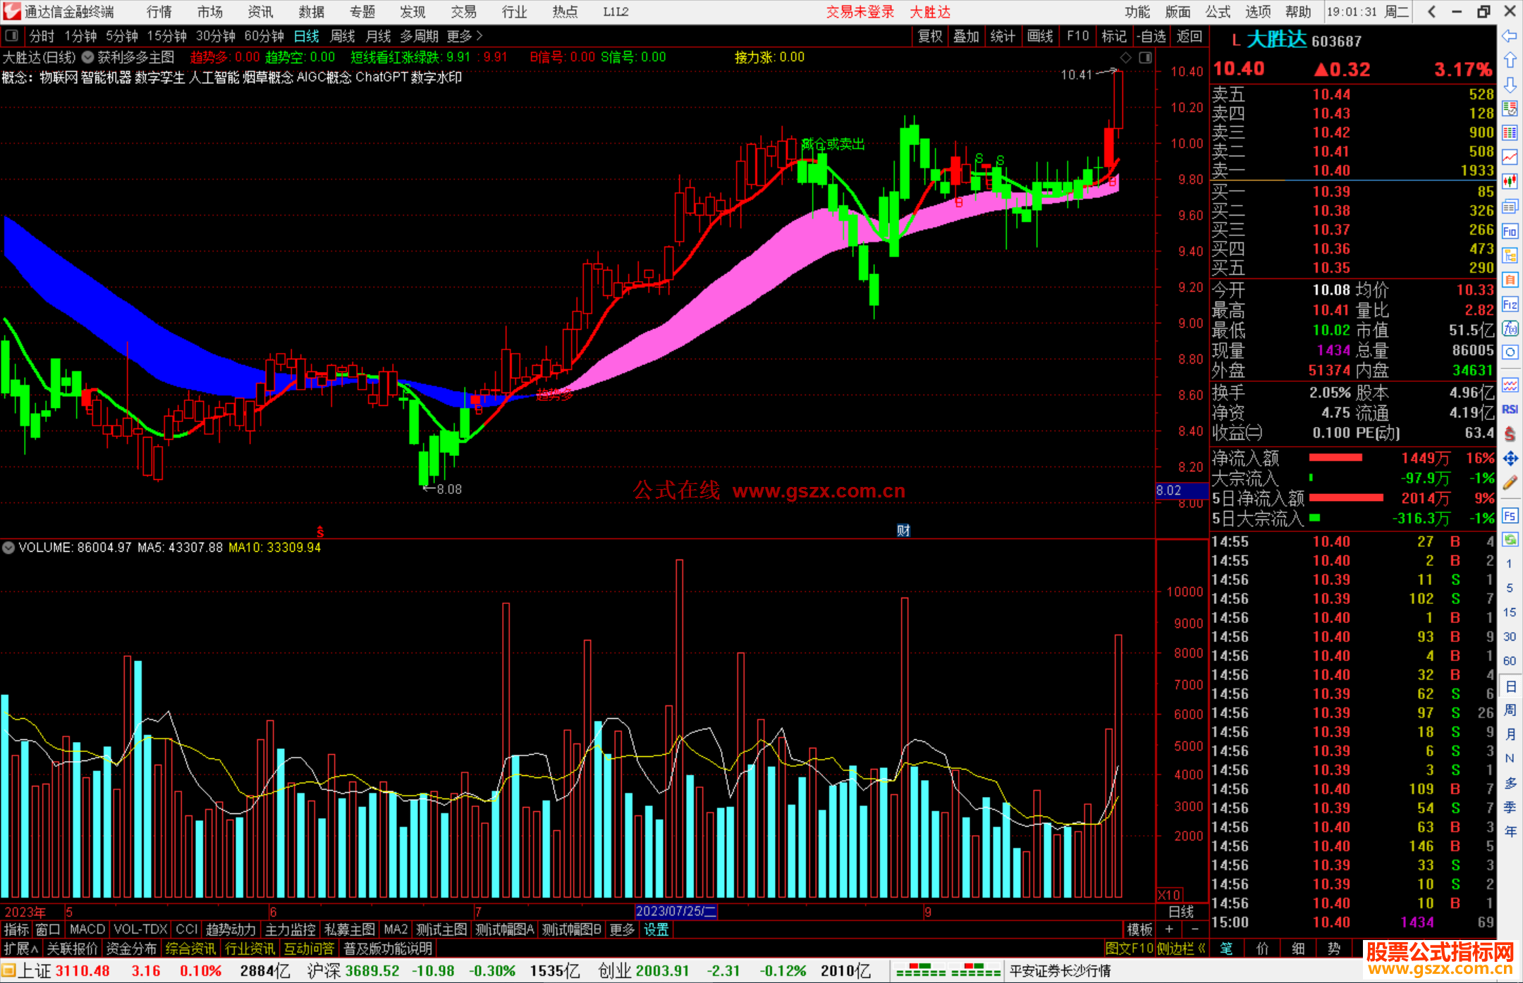Switch to the MACD indicator tab
1523x983 pixels.
(x=87, y=929)
